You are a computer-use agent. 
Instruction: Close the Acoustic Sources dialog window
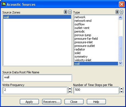pos(122,4)
